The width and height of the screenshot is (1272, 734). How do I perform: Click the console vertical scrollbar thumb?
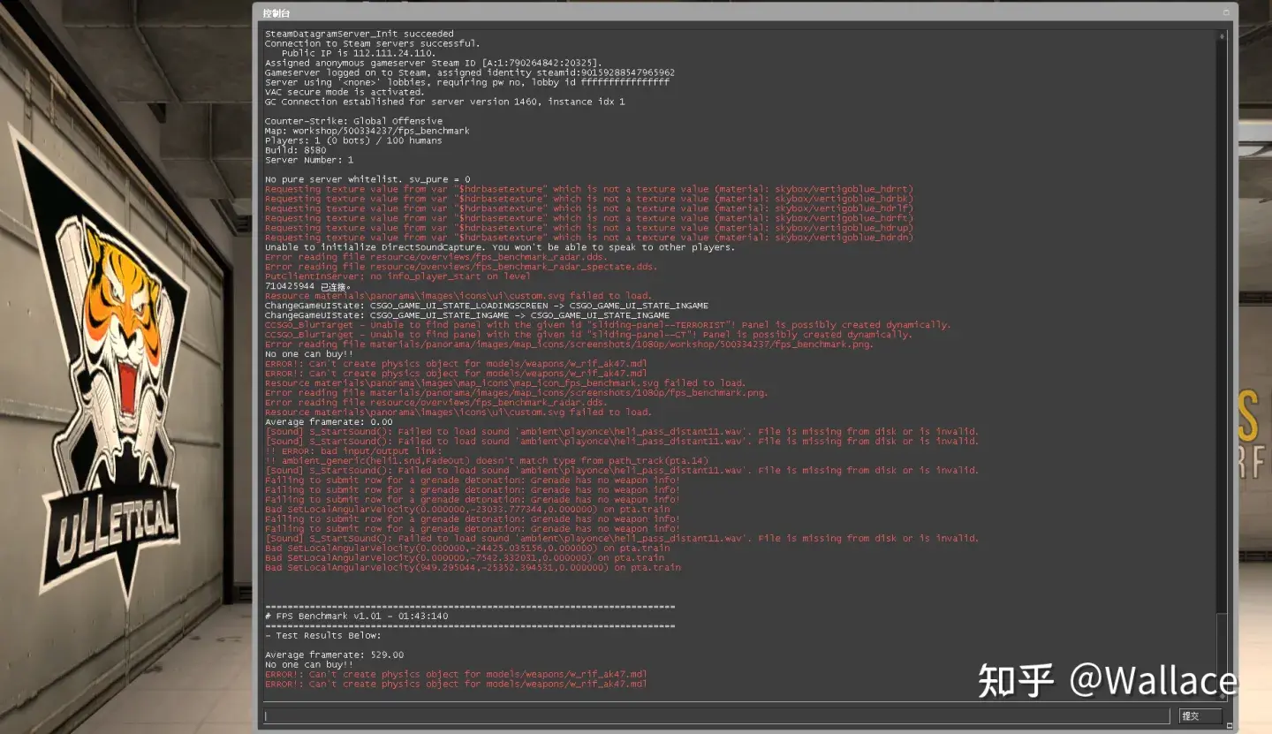[x=1222, y=653]
